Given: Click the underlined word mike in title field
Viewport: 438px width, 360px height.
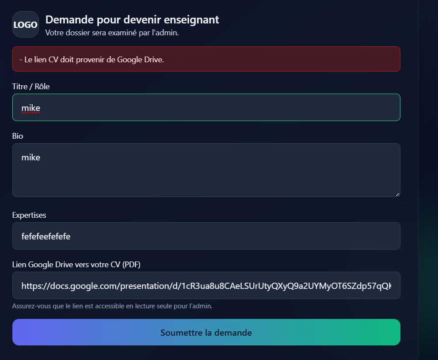Looking at the screenshot, I should click(31, 108).
